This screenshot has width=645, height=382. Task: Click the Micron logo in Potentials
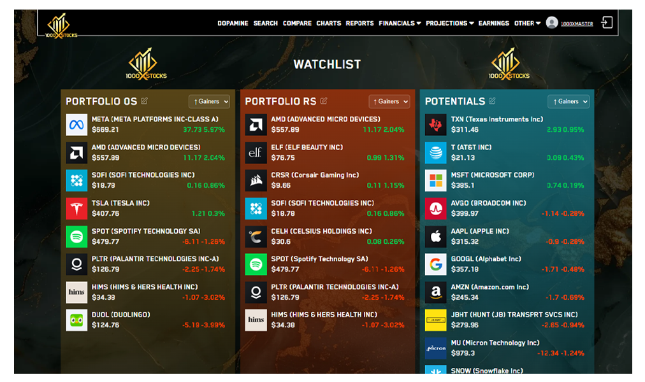click(435, 348)
